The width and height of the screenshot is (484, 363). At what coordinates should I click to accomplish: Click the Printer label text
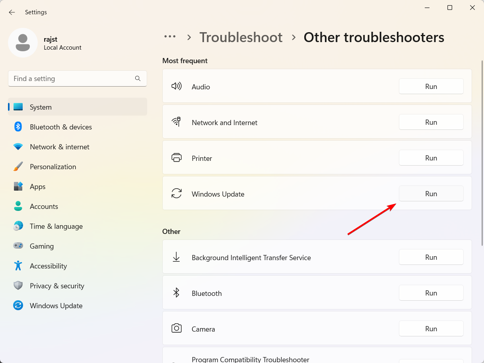(202, 158)
